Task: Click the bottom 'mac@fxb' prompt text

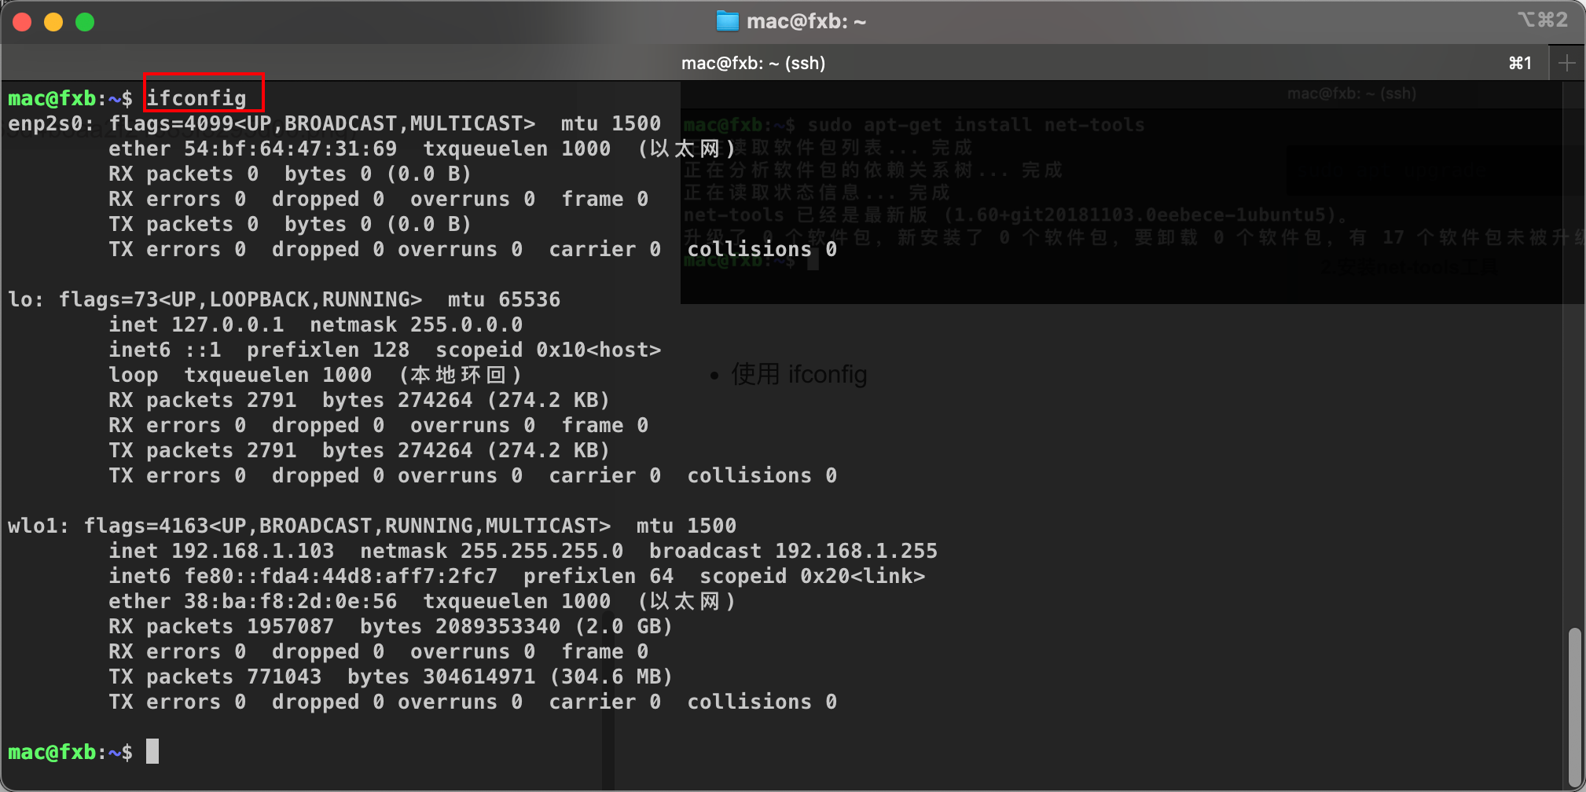Action: point(52,752)
